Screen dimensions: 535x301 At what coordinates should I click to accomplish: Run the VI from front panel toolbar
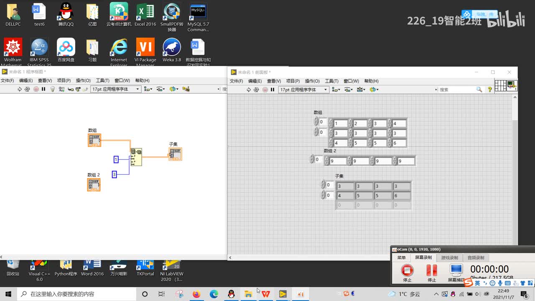pos(249,89)
